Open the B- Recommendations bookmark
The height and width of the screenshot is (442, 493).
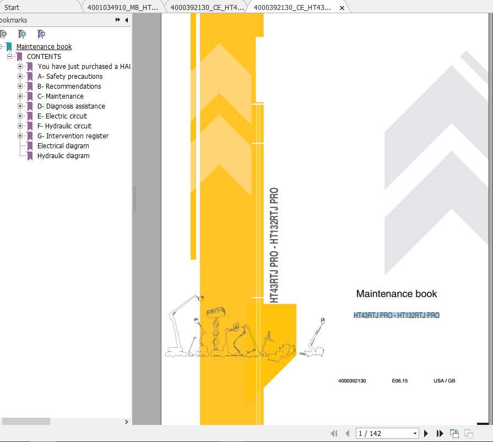click(69, 86)
